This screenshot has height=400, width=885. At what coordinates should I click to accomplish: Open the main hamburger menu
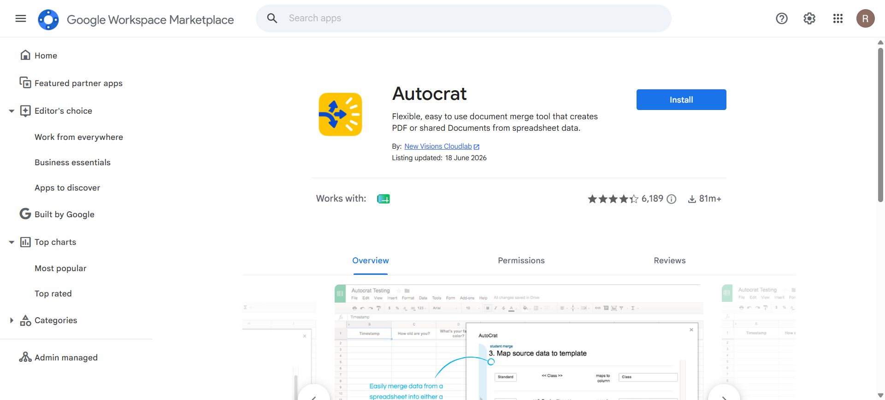click(x=21, y=18)
